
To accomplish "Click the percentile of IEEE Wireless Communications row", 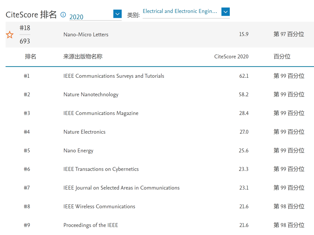I will pyautogui.click(x=289, y=206).
